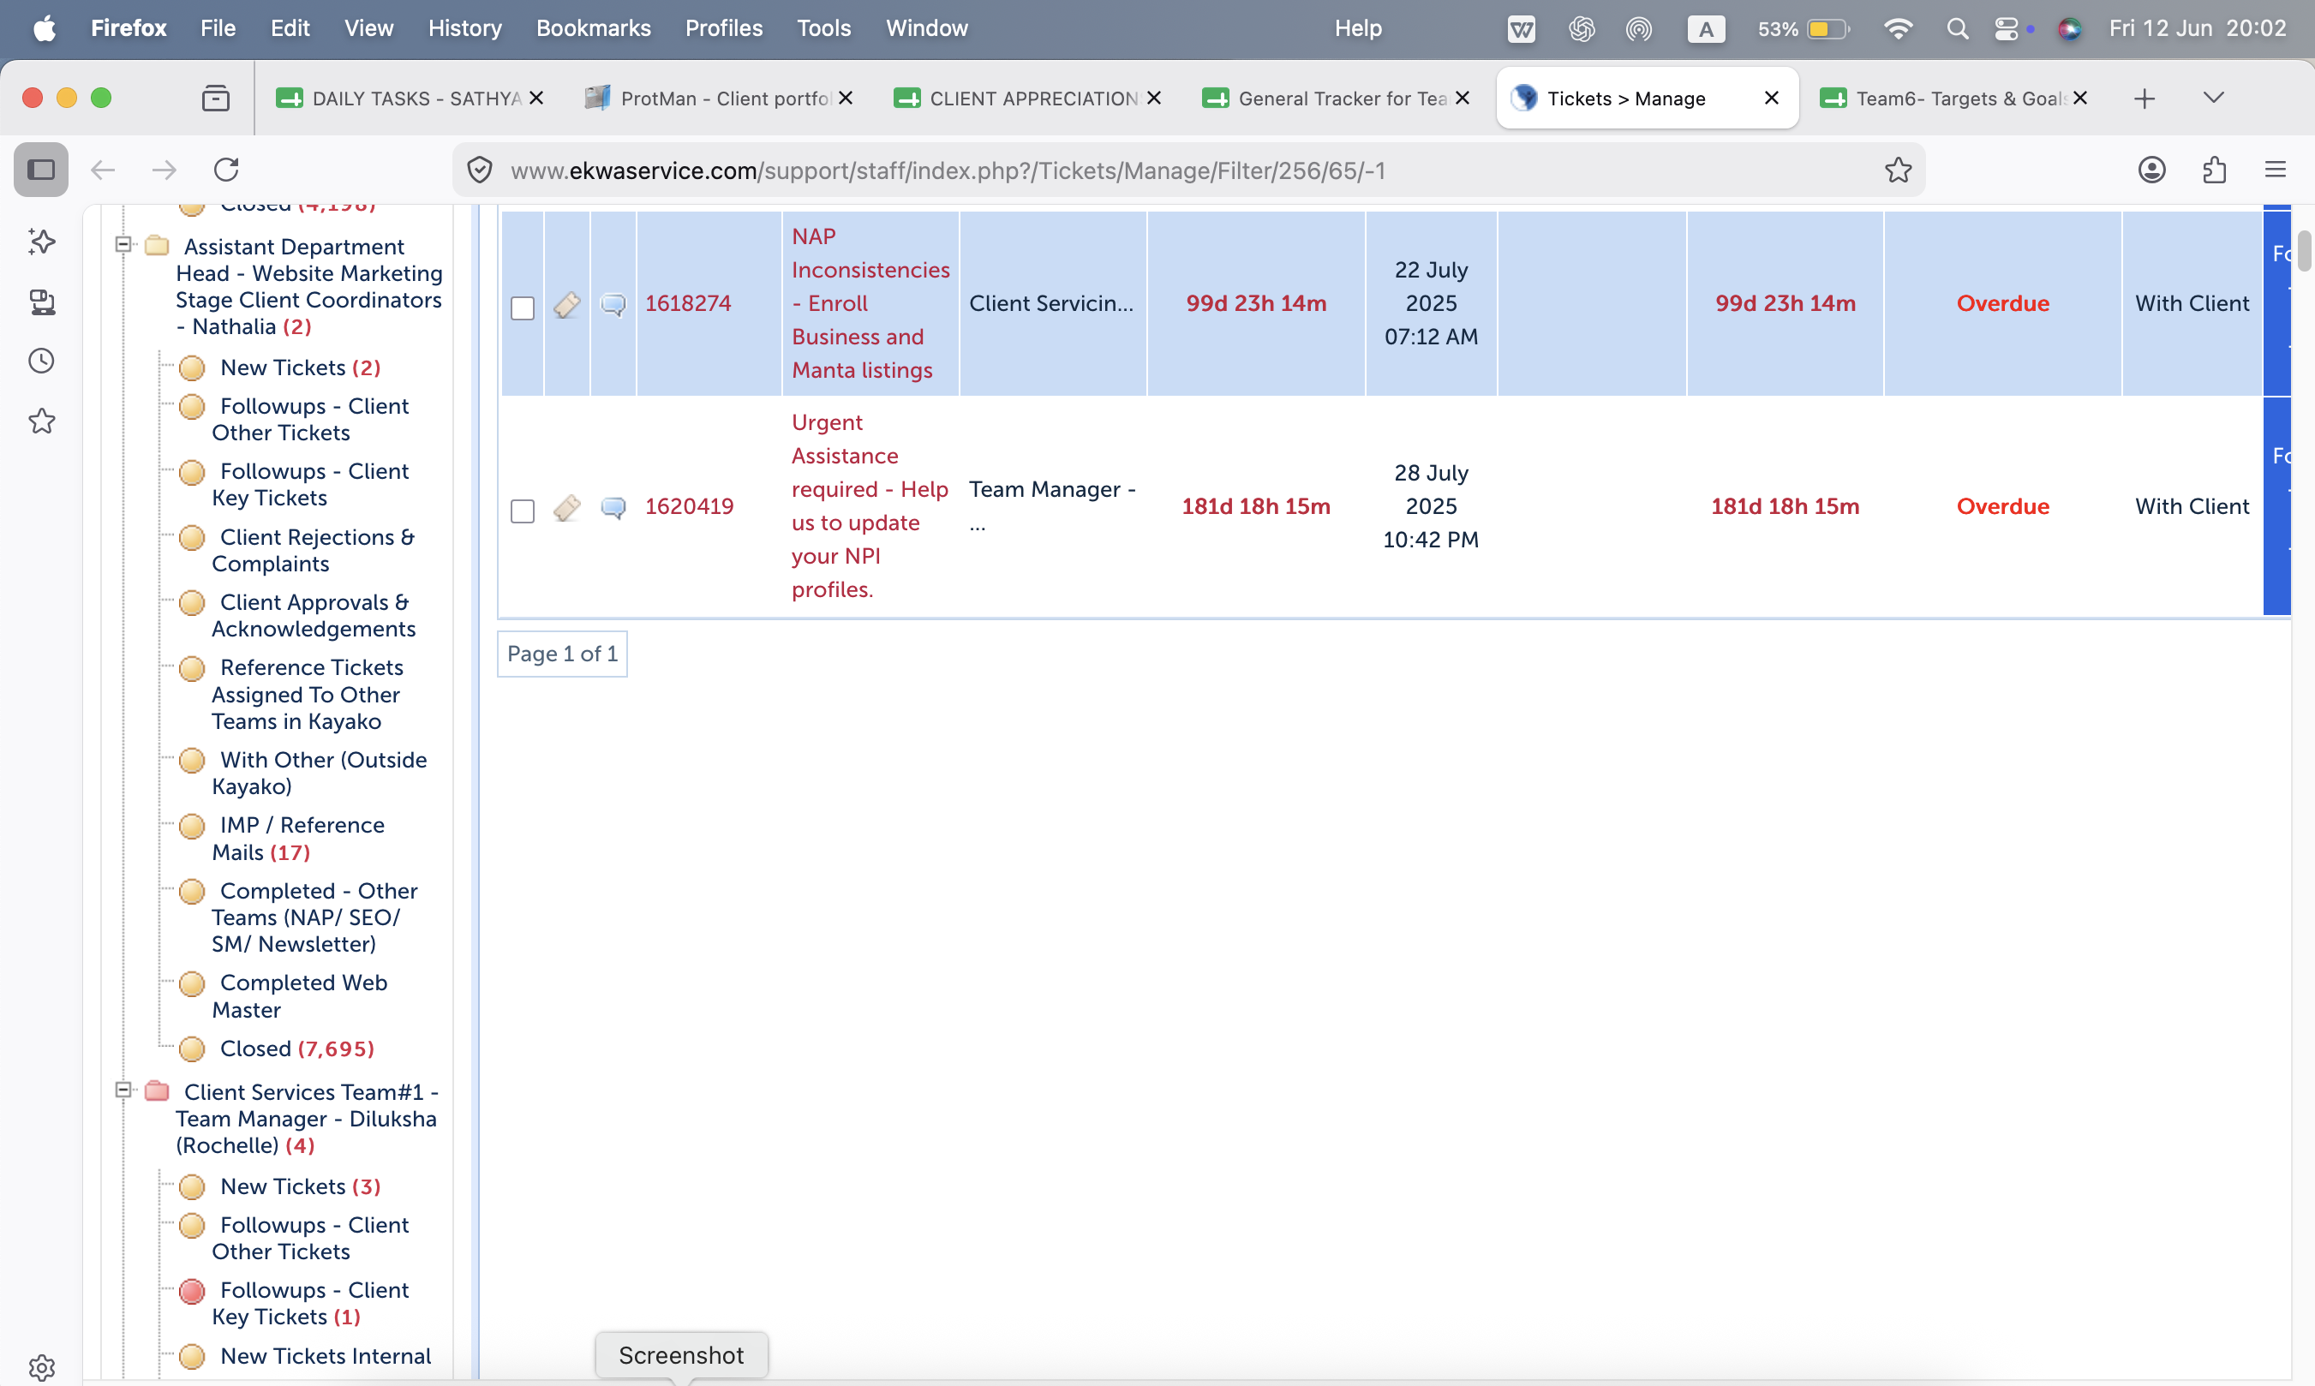Screen dimensions: 2315x1386
Task: Open the History clock sidebar icon
Action: (x=41, y=361)
